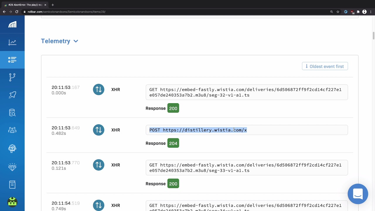Click the browser zoom magnifier icon
375x211 pixels.
[332, 12]
